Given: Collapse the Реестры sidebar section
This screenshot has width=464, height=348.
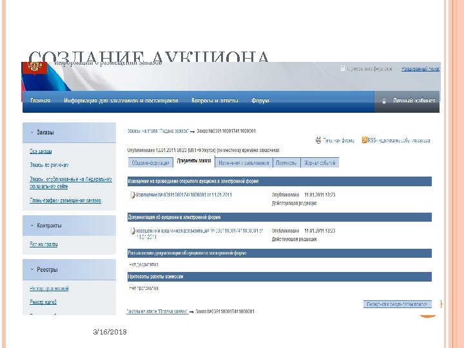Looking at the screenshot, I should click(x=32, y=269).
